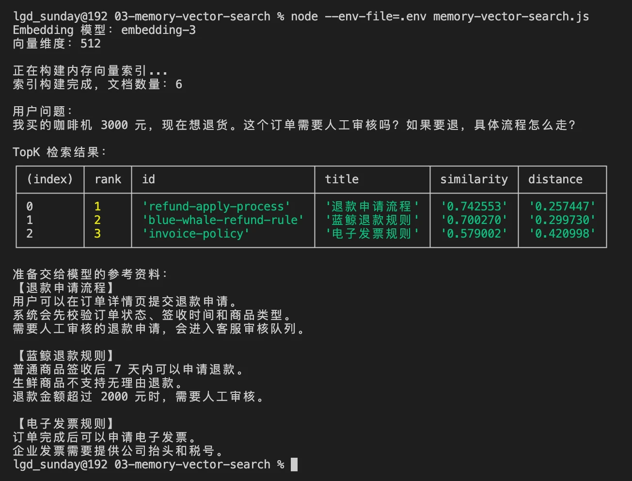This screenshot has width=632, height=481.
Task: Select the "similarity" column header
Action: pyautogui.click(x=474, y=179)
